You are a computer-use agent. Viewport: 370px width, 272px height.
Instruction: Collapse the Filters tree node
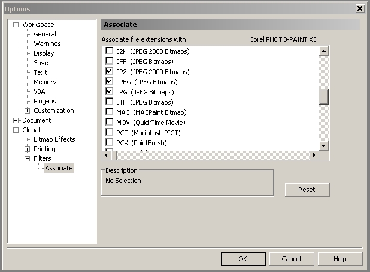click(x=28, y=158)
